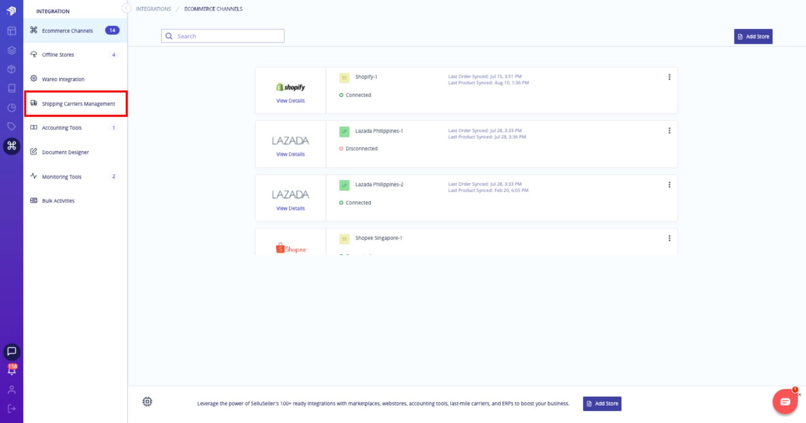Image resolution: width=806 pixels, height=423 pixels.
Task: Open the user profile icon
Action: (12, 390)
